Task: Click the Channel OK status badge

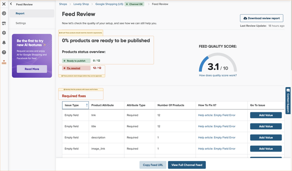Action: tap(134, 4)
